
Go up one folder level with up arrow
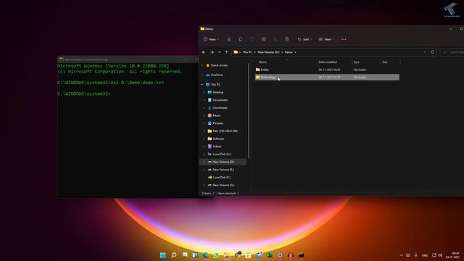(227, 52)
